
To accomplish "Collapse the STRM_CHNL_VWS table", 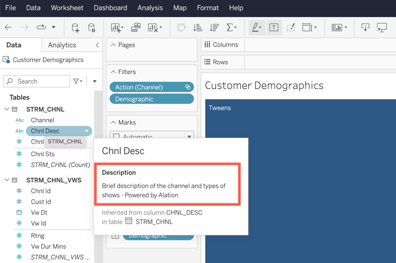I will pyautogui.click(x=7, y=180).
